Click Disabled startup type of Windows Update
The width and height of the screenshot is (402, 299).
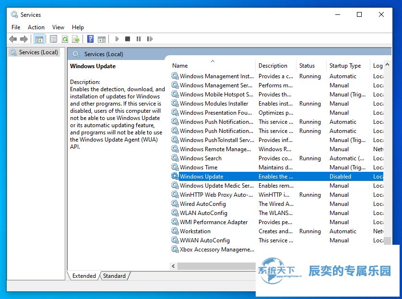340,177
